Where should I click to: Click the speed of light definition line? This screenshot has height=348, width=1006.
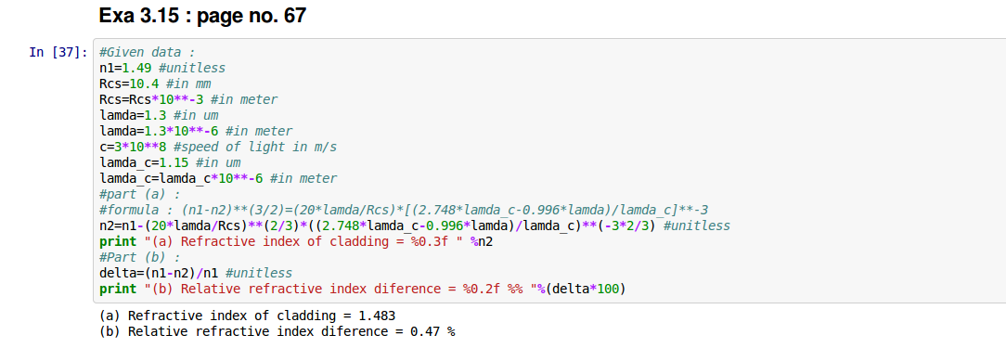218,147
